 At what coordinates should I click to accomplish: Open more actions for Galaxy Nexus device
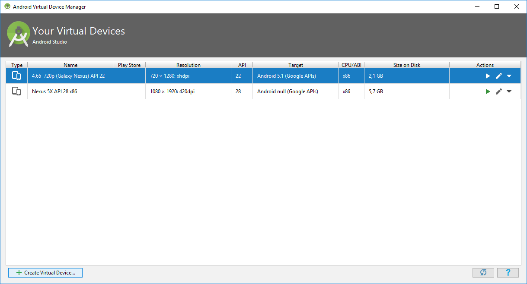[x=509, y=76]
